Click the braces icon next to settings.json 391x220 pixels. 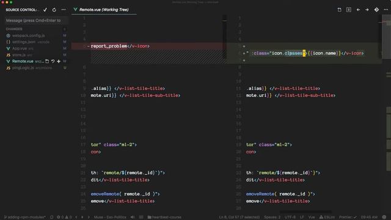[8, 42]
